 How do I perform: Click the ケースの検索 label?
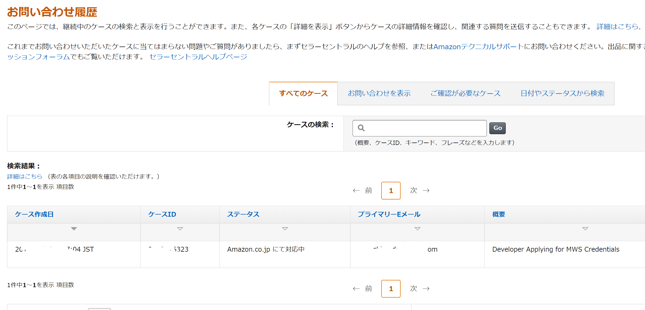pyautogui.click(x=311, y=124)
